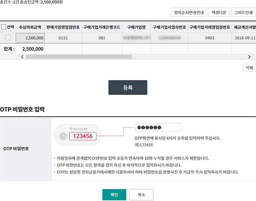Click the 2018-09-11 date cell
Screen dimensions: 256x201
243,38
